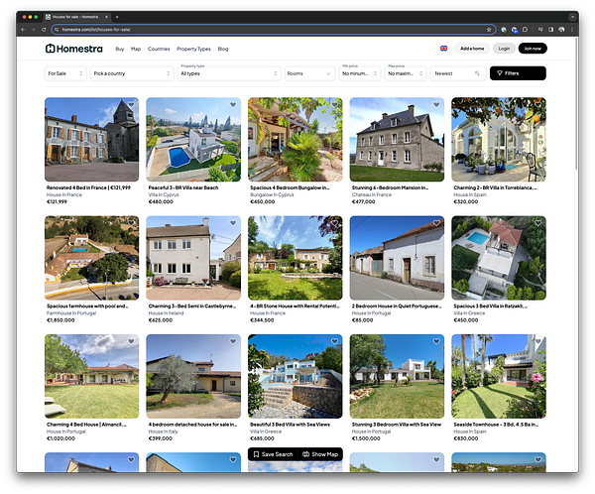Open the Peaceful 3-BR Villa near Beach photo
Viewport: 595px width, 494px height.
pos(193,139)
